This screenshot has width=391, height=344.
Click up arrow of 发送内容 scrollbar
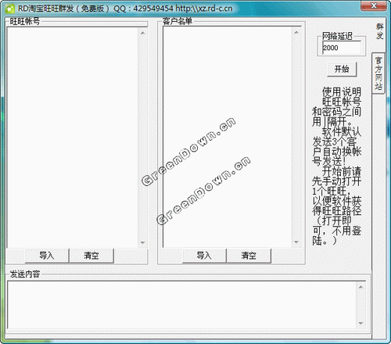(361, 287)
